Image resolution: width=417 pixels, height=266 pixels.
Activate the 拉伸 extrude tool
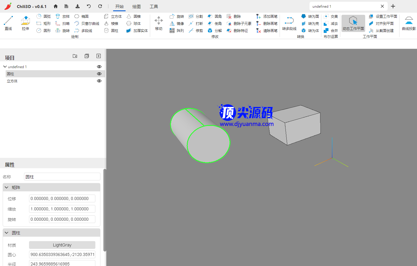[25, 23]
